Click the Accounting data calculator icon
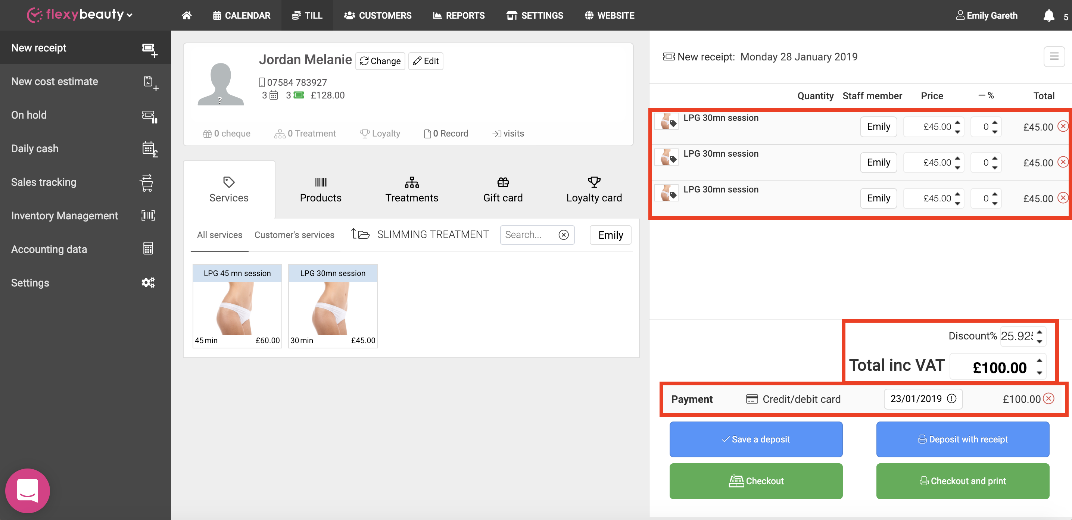This screenshot has height=520, width=1072. [x=148, y=248]
